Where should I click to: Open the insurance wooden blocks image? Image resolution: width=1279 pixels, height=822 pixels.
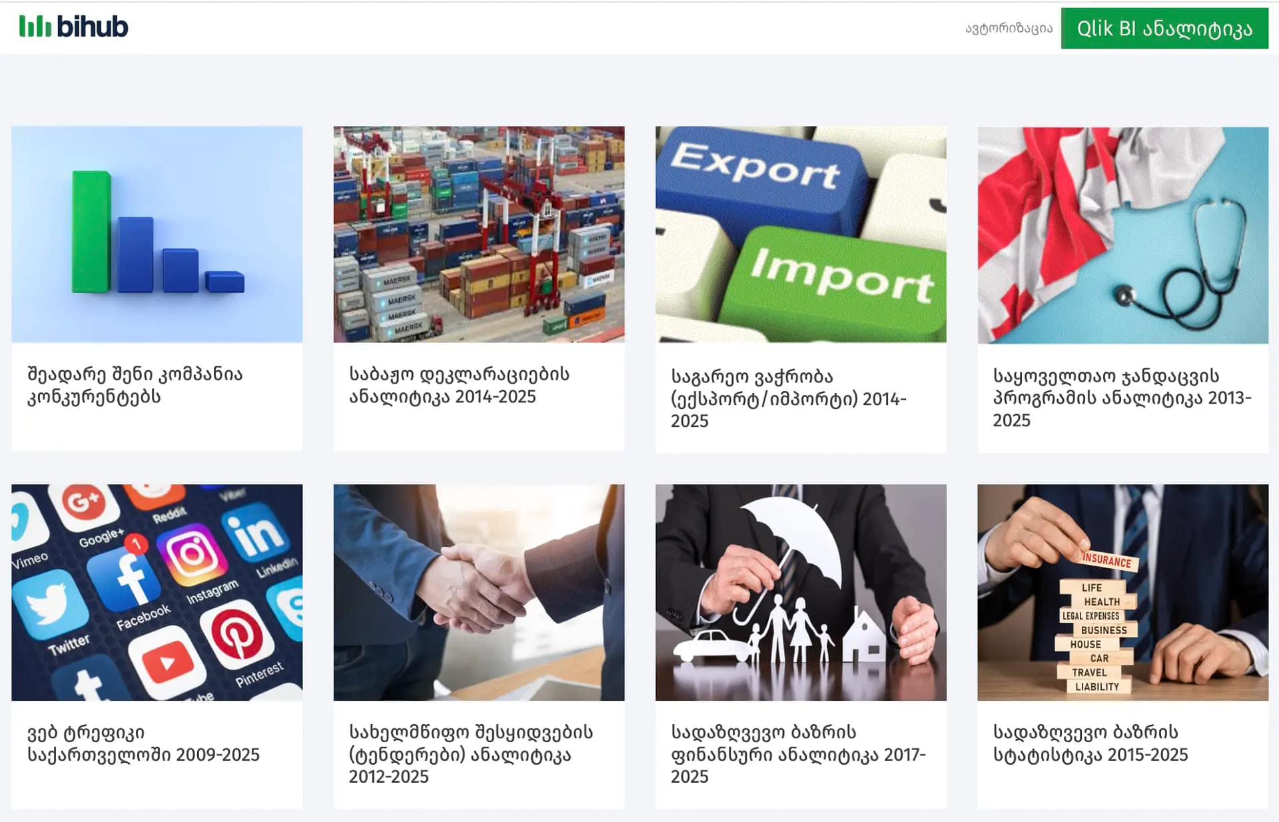click(x=1123, y=592)
